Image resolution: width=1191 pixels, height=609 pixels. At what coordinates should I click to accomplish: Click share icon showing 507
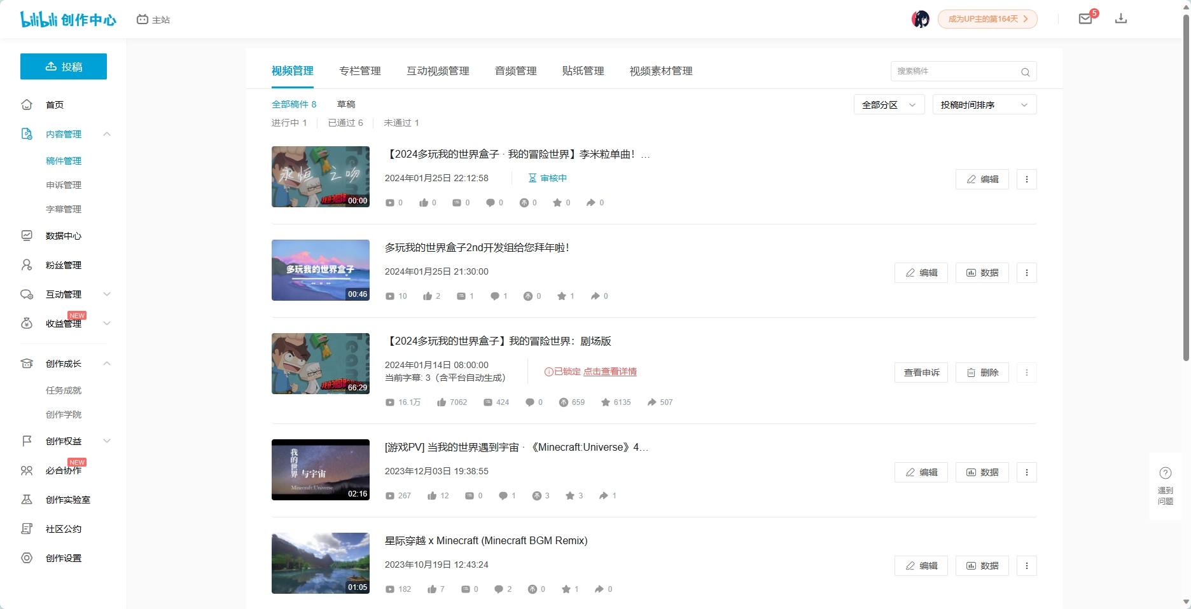point(651,402)
